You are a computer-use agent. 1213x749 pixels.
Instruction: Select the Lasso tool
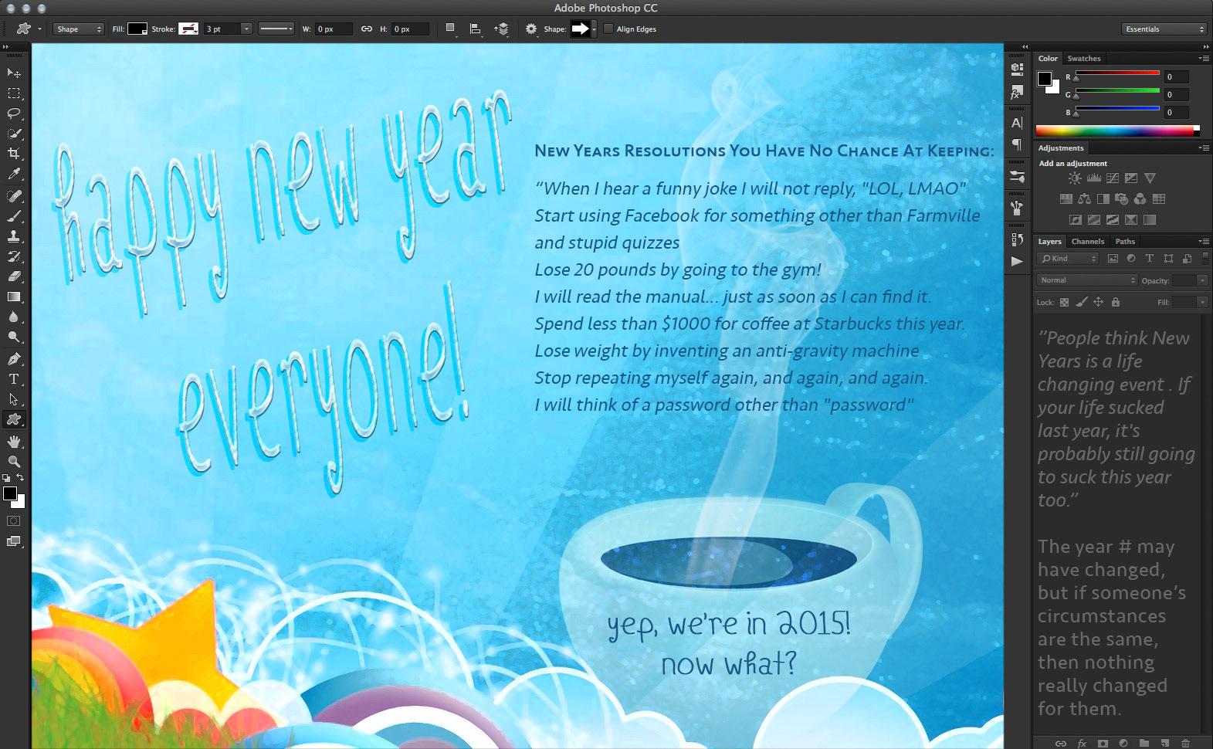click(14, 114)
